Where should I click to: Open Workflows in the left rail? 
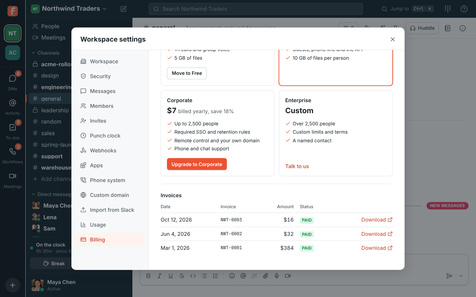(x=12, y=155)
